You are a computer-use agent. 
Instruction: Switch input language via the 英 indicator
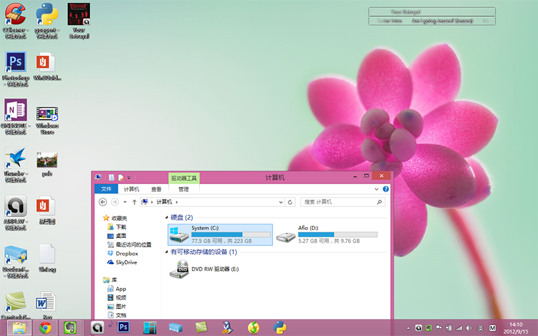tap(481, 328)
